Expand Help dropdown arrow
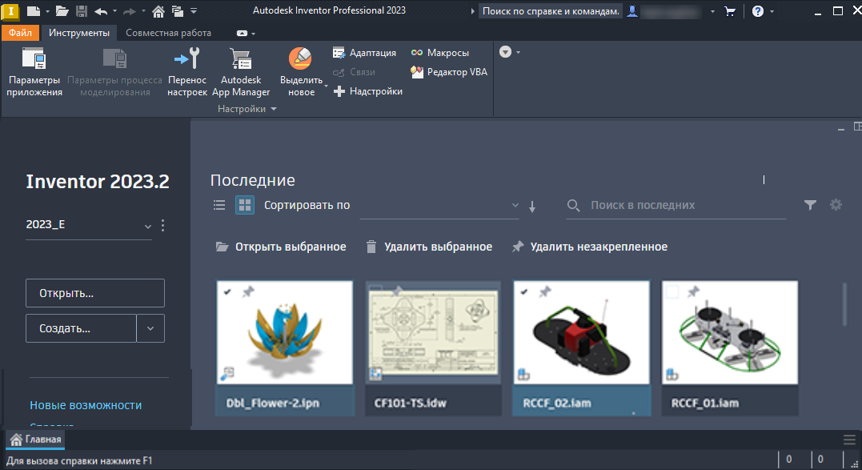Viewport: 862px width, 470px height. [x=772, y=11]
